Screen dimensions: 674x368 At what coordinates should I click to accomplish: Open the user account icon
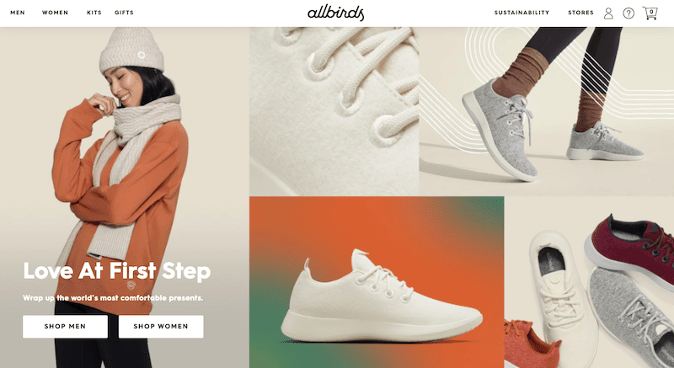coord(608,13)
